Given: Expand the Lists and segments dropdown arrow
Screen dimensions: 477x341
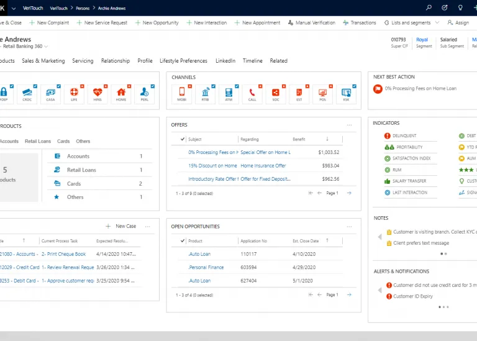Looking at the screenshot, I should (x=437, y=23).
